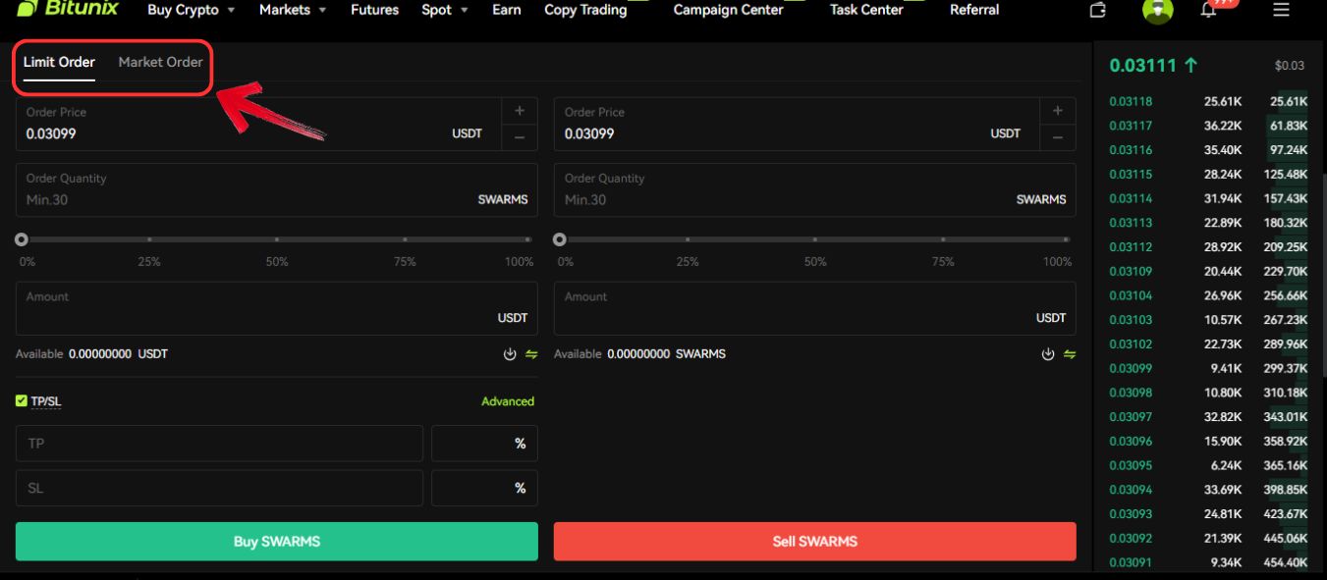Set the buy slider to the 25% mark
This screenshot has width=1327, height=580.
click(149, 239)
